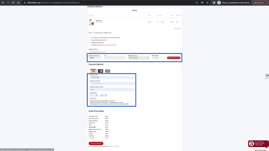This screenshot has width=269, height=151.
Task: Click the padlock site info icon
Action: [25, 3]
